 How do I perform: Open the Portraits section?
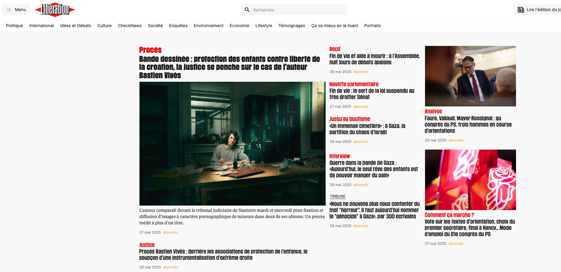point(372,26)
